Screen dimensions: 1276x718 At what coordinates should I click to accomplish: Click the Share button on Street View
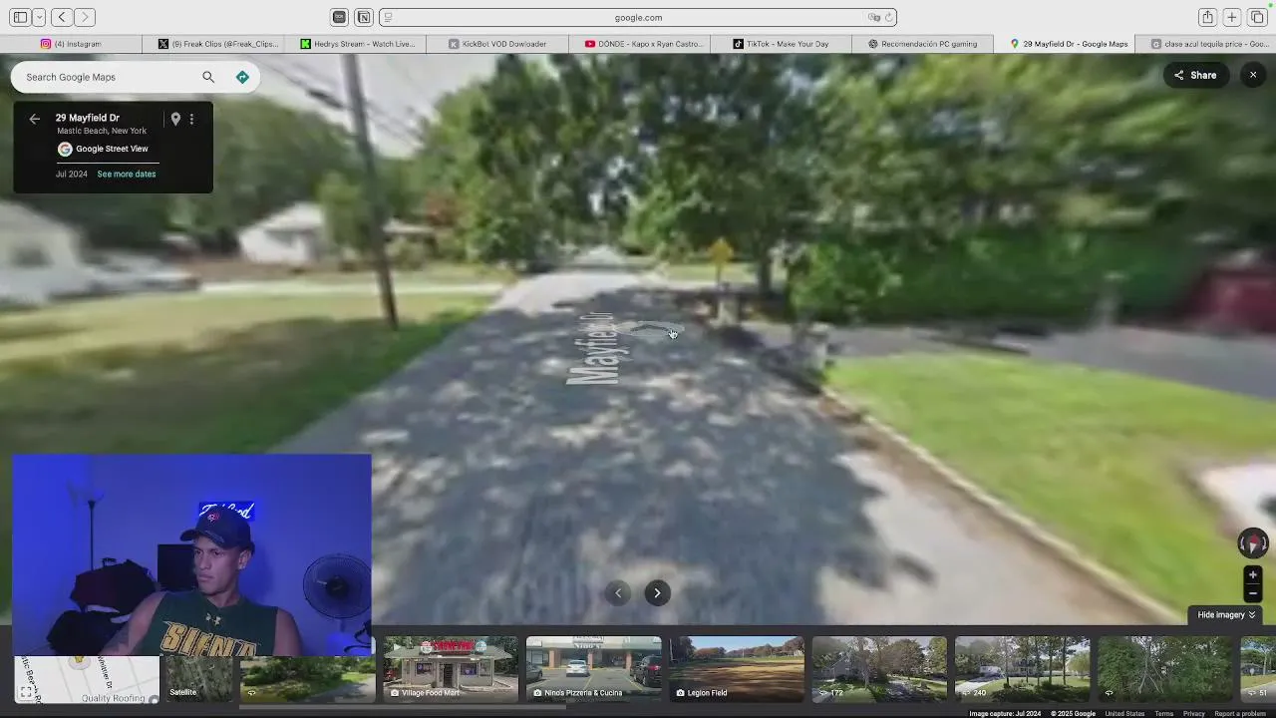pos(1195,75)
